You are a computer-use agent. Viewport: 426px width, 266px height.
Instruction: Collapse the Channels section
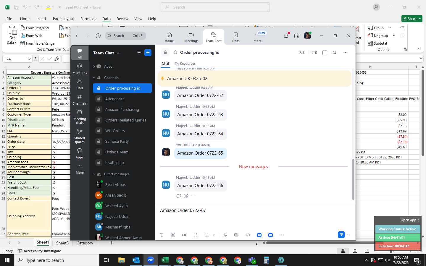pyautogui.click(x=94, y=78)
